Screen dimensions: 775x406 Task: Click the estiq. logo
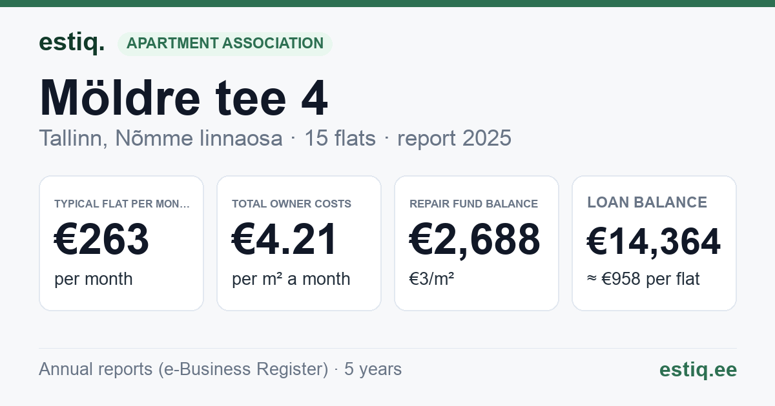tap(72, 43)
